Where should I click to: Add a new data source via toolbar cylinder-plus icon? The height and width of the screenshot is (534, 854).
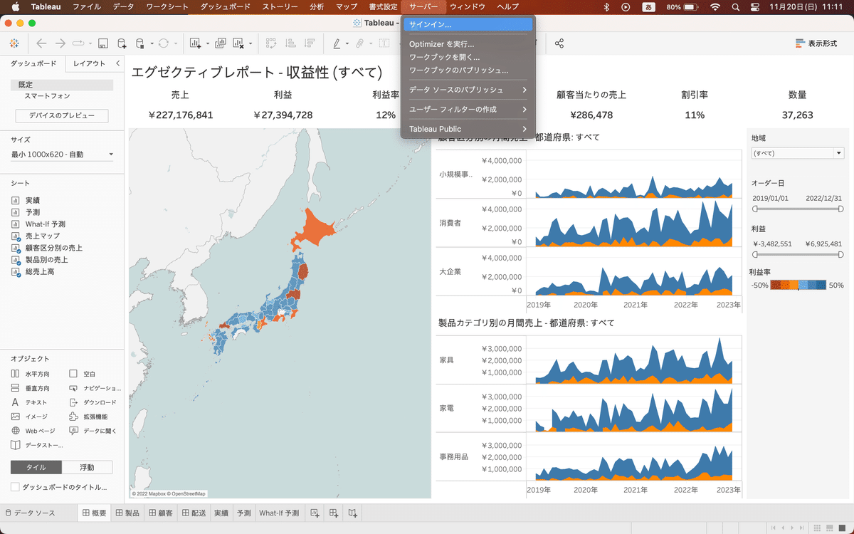122,43
